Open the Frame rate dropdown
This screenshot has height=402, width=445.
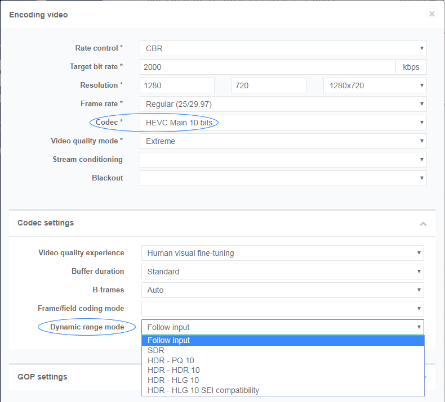pos(283,104)
